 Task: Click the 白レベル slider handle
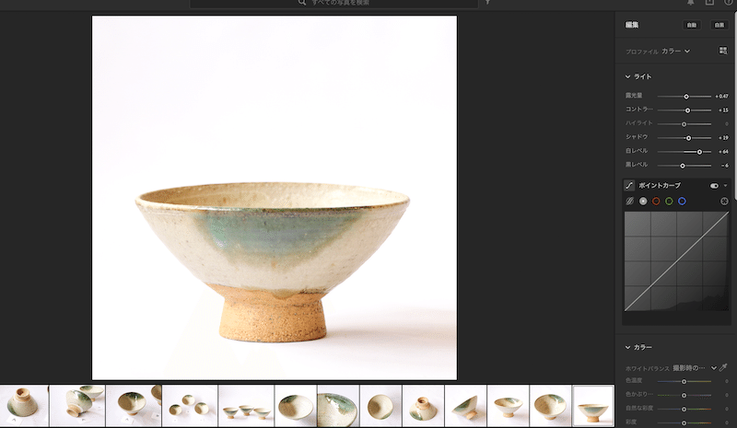click(x=699, y=152)
